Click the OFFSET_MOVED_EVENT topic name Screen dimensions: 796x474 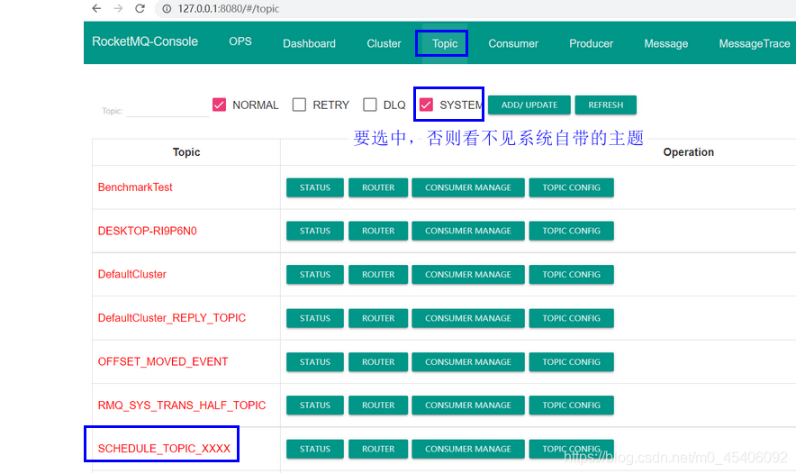(x=163, y=361)
